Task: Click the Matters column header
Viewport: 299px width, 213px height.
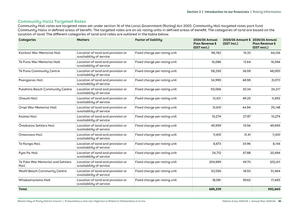Action: [x=82, y=40]
